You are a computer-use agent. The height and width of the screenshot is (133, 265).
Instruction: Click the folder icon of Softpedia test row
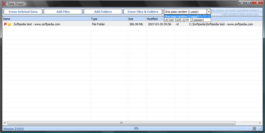10,24
